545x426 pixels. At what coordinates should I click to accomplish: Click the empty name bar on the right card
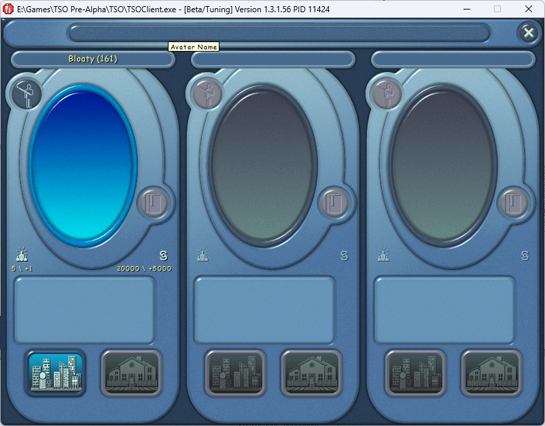tap(453, 59)
